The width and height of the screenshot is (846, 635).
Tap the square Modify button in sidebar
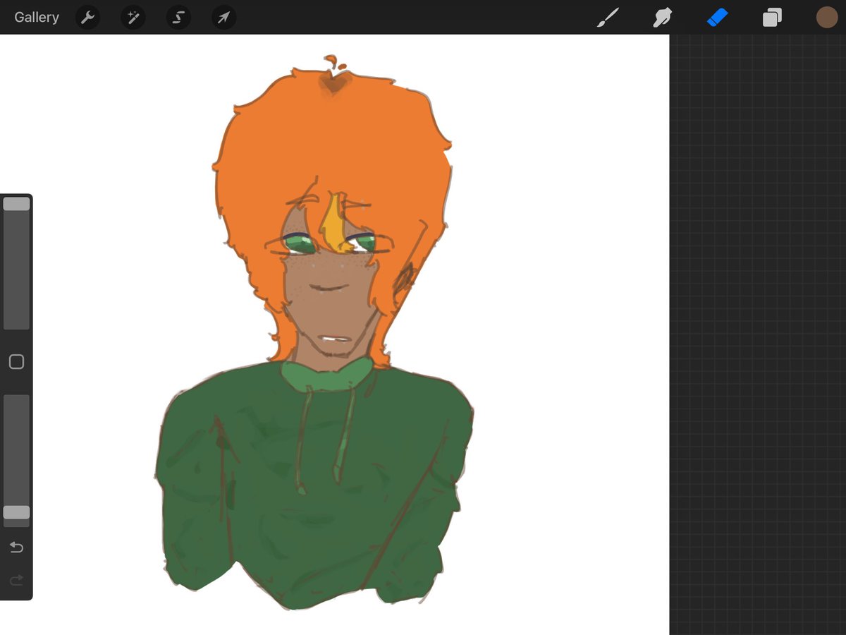[16, 362]
